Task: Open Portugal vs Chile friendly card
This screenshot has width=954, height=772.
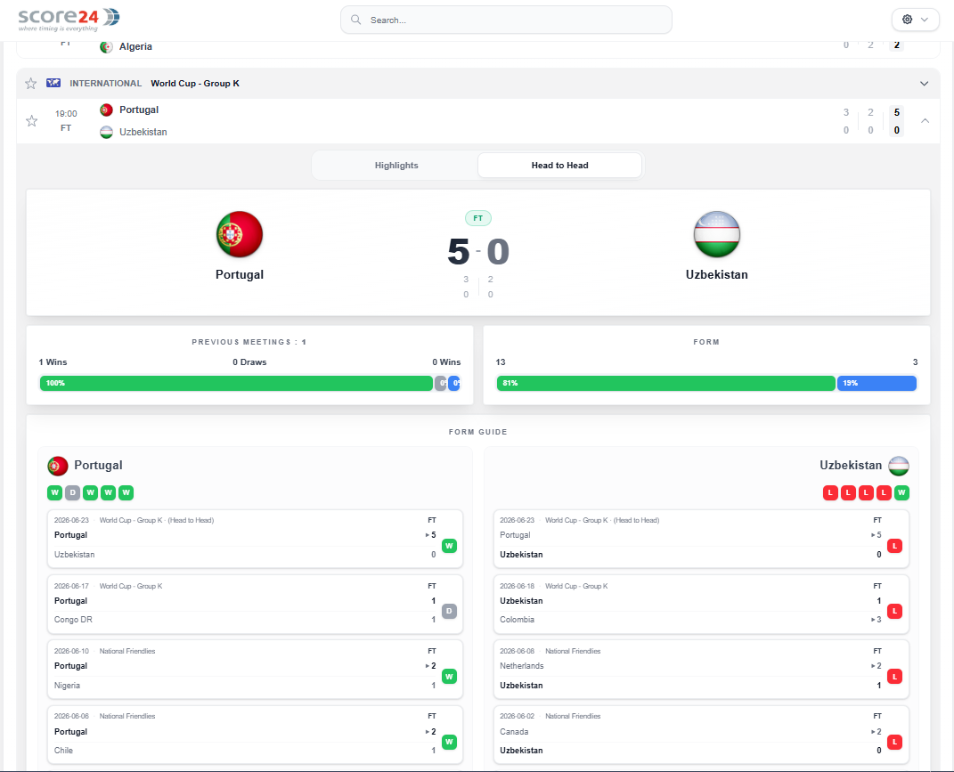Action: point(255,735)
